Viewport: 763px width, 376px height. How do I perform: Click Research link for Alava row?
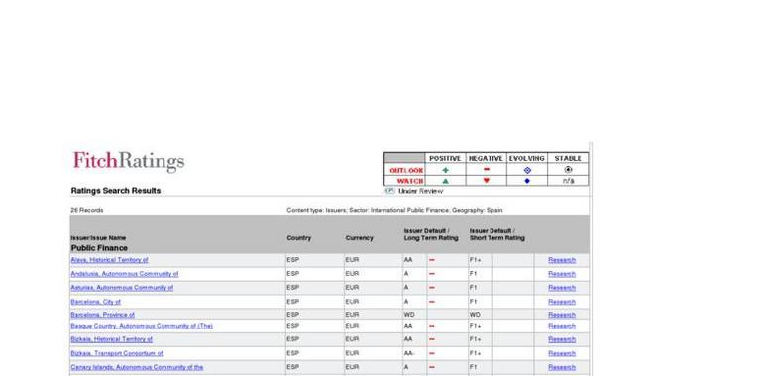tap(562, 260)
